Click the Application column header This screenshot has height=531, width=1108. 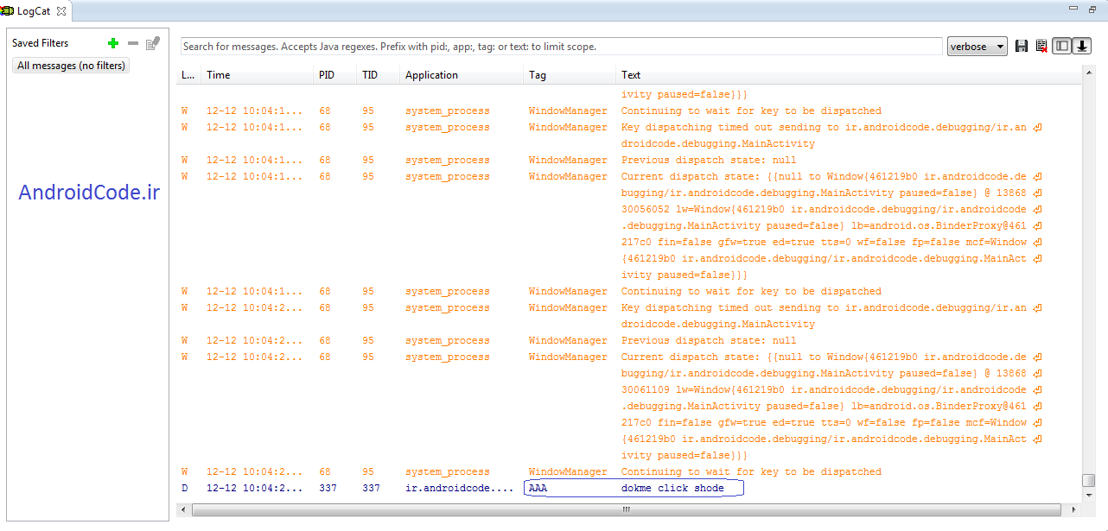click(431, 75)
